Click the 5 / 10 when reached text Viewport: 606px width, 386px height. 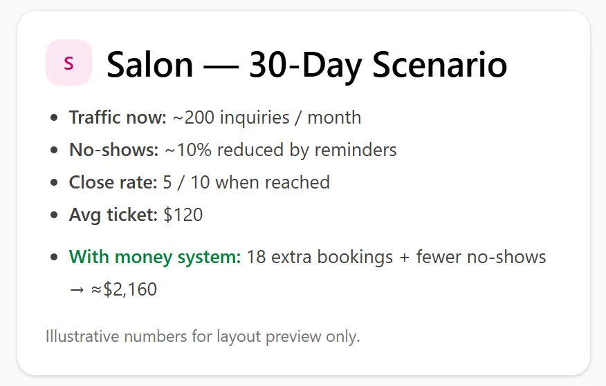point(246,182)
